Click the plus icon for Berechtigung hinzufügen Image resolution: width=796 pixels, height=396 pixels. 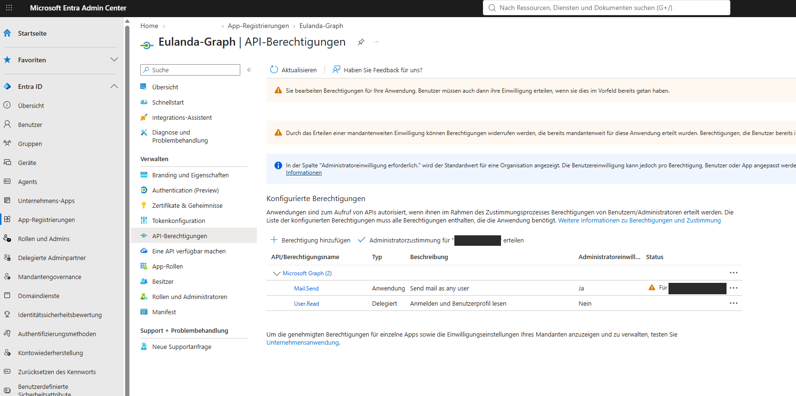click(274, 240)
